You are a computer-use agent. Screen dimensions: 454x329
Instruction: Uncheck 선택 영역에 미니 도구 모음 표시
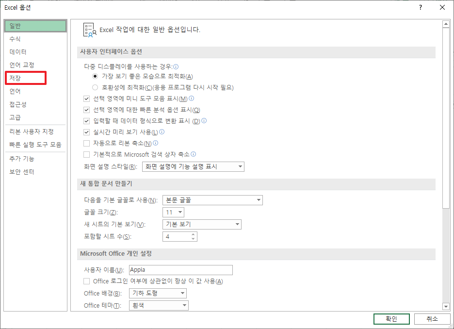coord(86,99)
